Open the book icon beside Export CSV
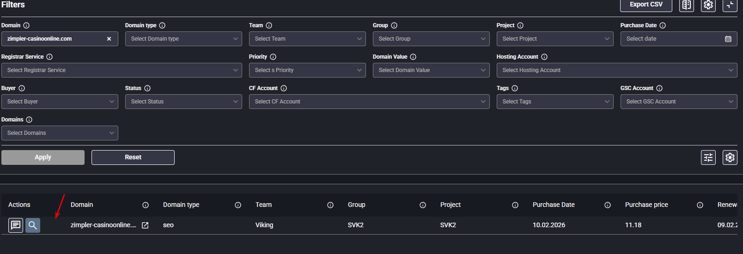The height and width of the screenshot is (254, 743). [x=687, y=5]
